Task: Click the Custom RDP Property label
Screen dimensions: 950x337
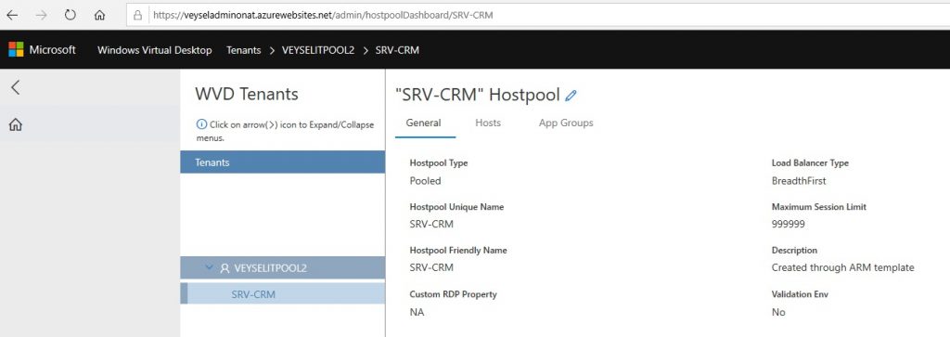Action: (453, 294)
